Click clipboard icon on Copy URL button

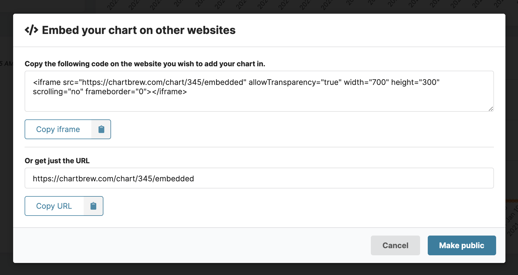point(93,206)
